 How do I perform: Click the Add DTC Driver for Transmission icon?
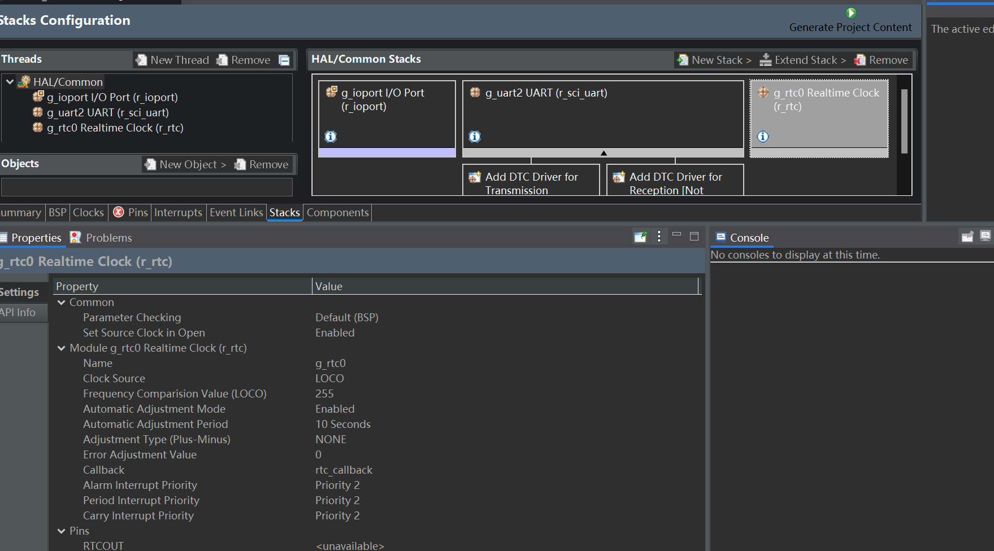tap(475, 177)
